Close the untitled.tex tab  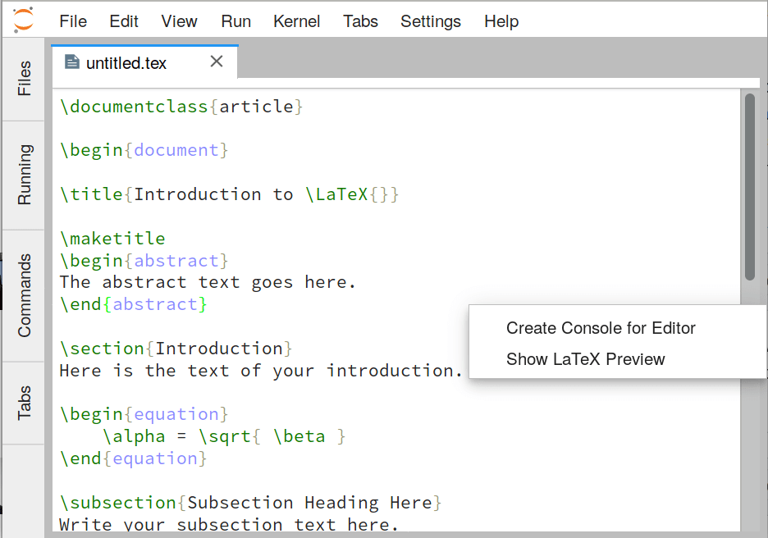217,62
